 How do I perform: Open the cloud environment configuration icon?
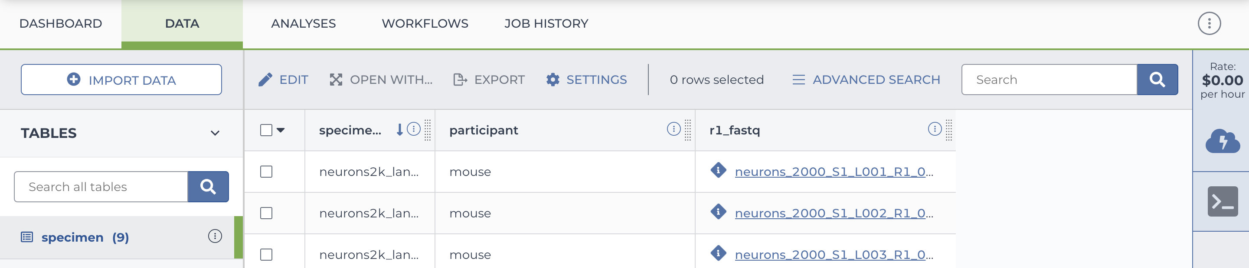(1223, 141)
